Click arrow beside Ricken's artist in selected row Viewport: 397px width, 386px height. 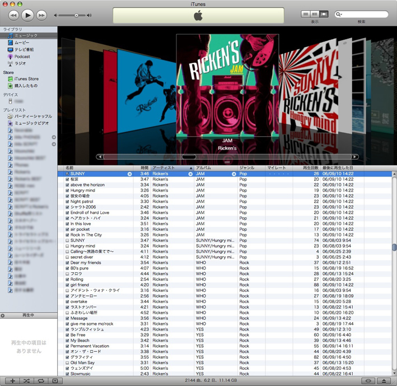[x=190, y=174]
